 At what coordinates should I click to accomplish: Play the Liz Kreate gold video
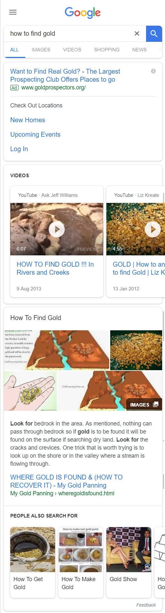153,229
